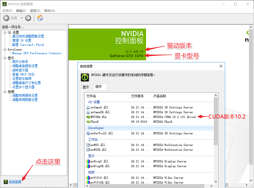
Task: Click the nvGameS.dll file icon
Action: coord(88,107)
